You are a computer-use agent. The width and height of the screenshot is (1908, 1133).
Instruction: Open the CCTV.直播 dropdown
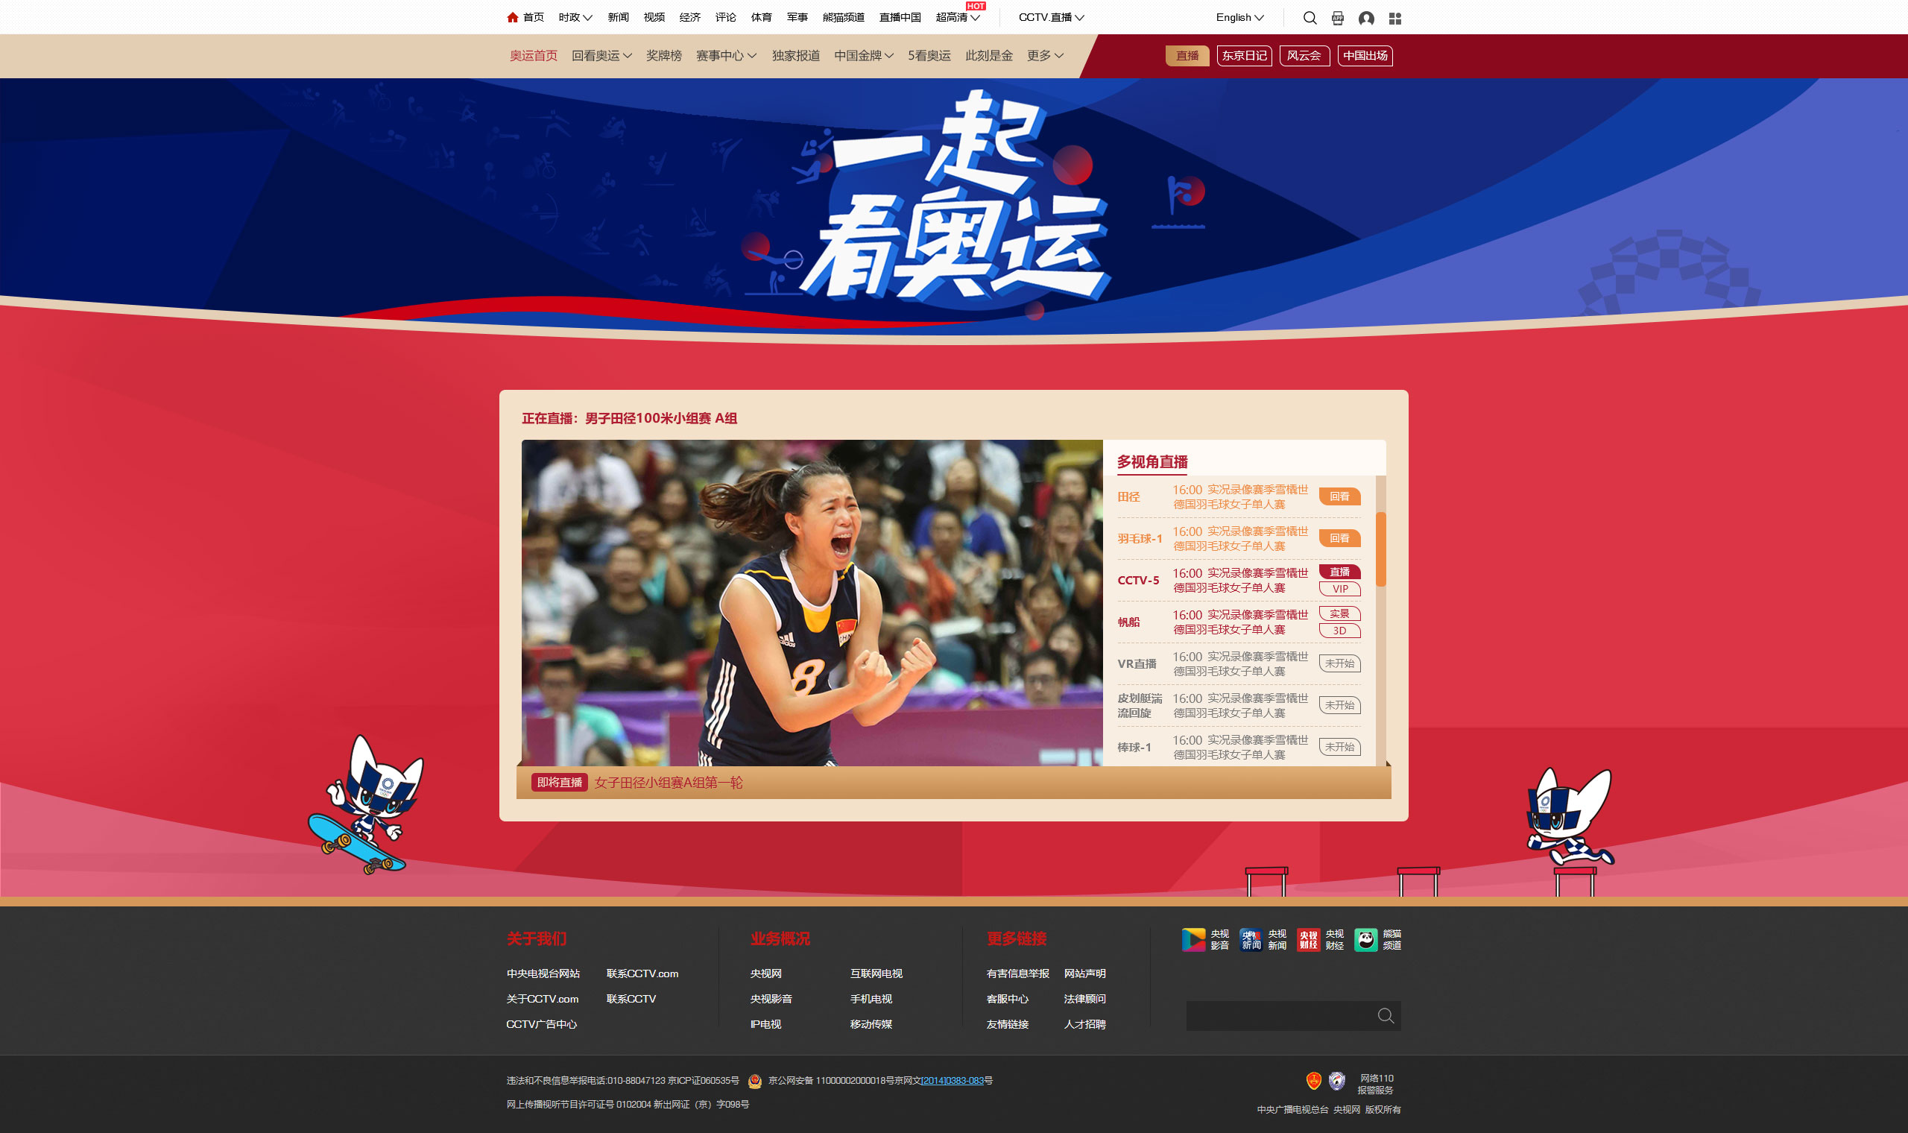[1051, 18]
